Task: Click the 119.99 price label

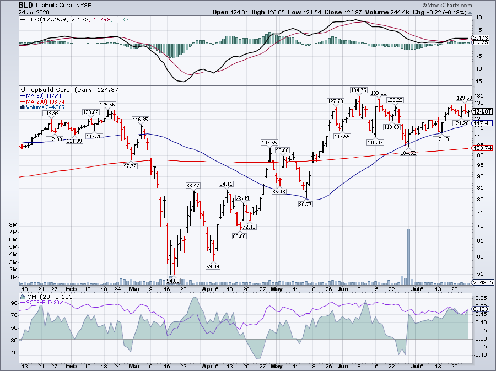Action: point(51,113)
